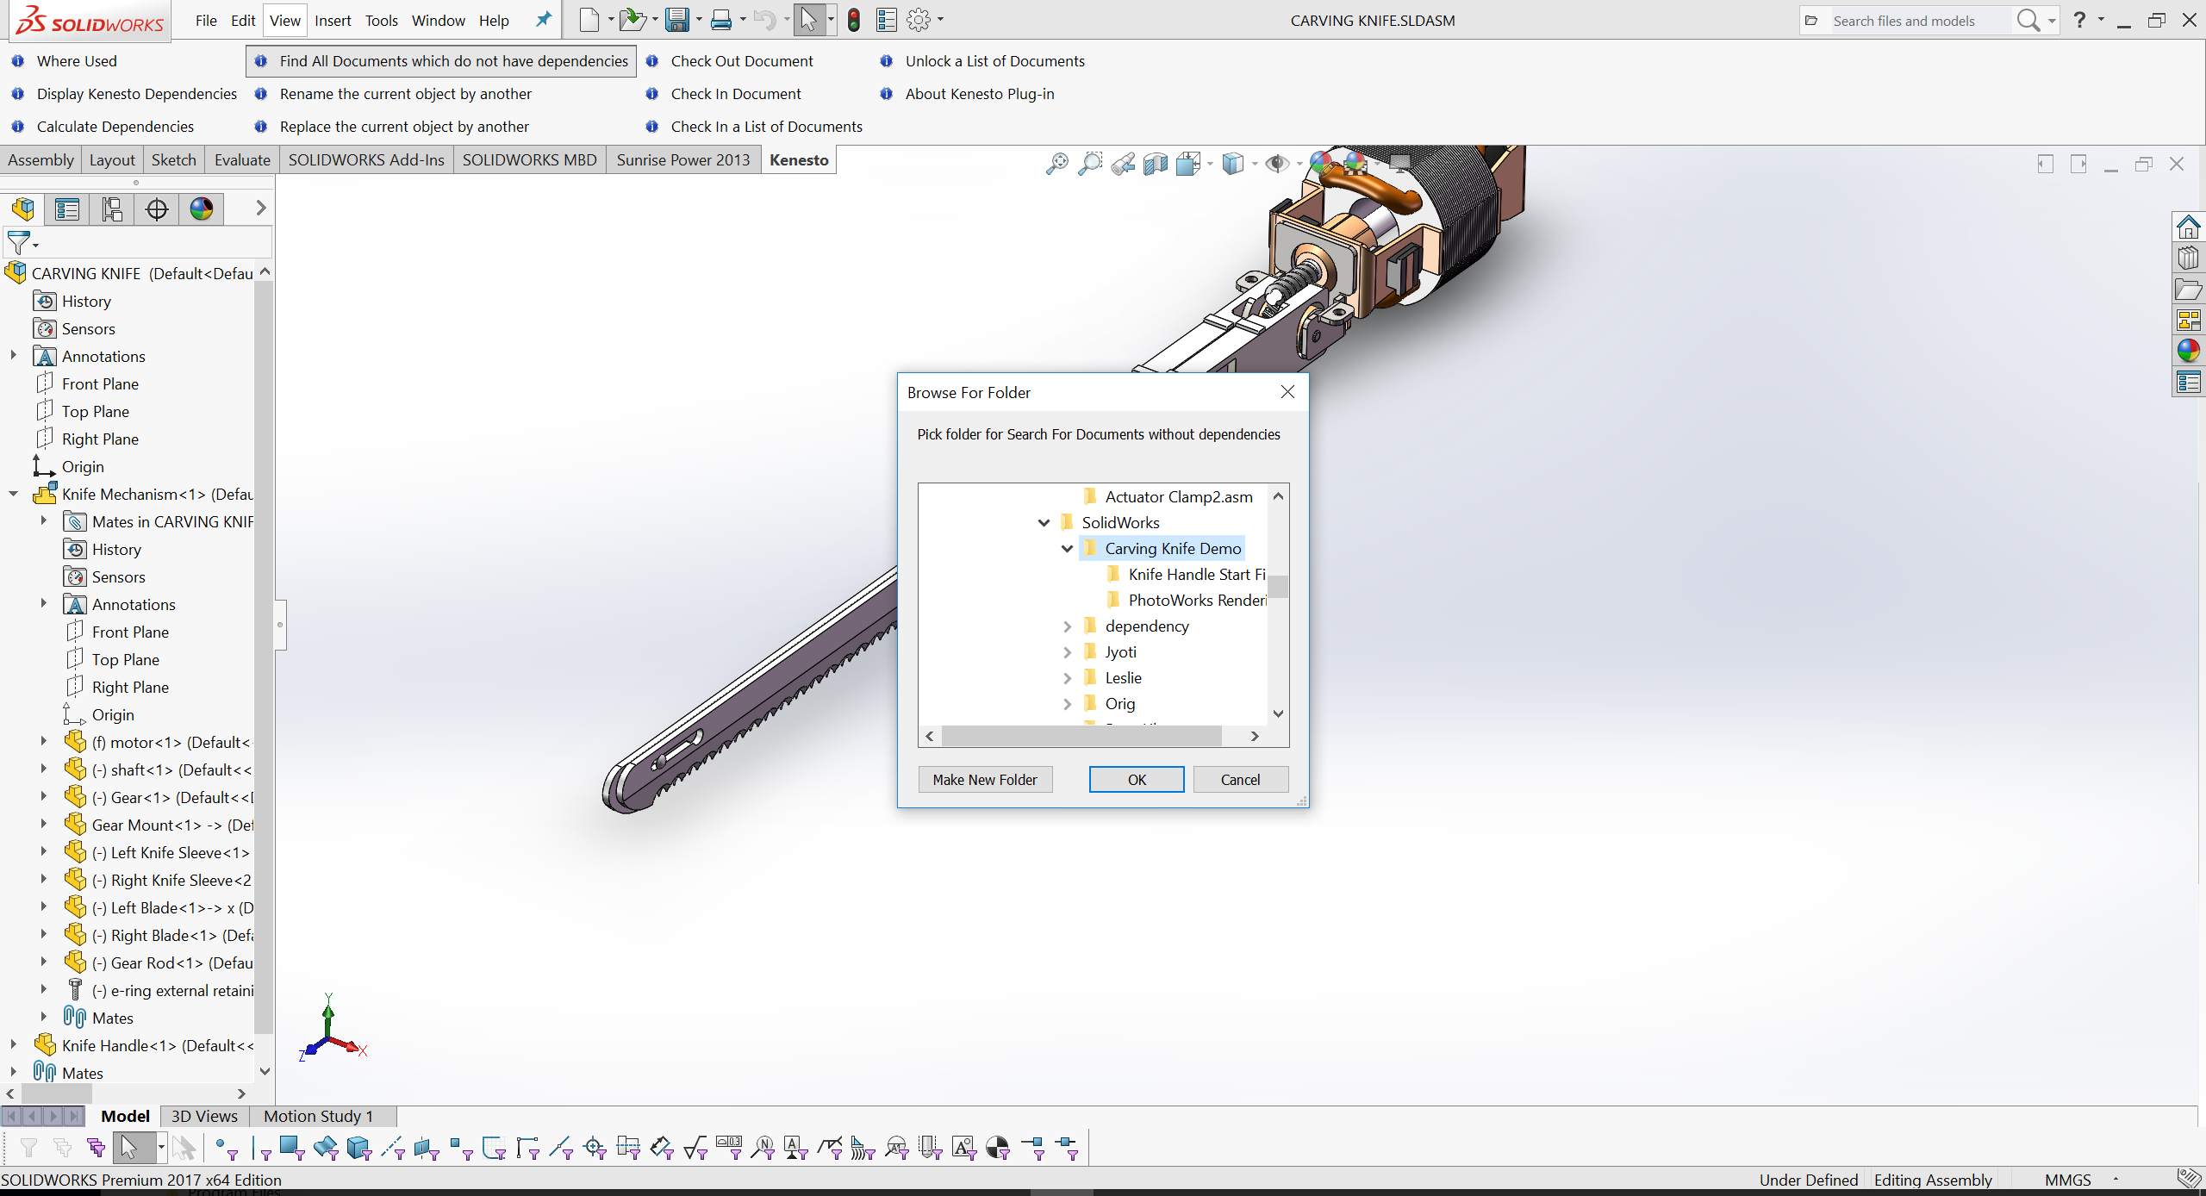
Task: Expand the Knife Handle<1> component
Action: 13,1044
